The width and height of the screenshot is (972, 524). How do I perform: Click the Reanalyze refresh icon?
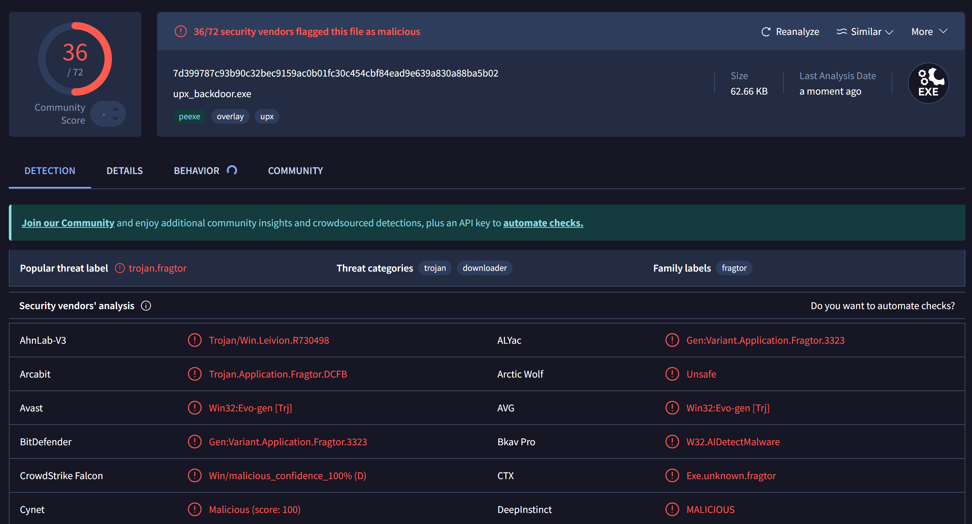765,32
